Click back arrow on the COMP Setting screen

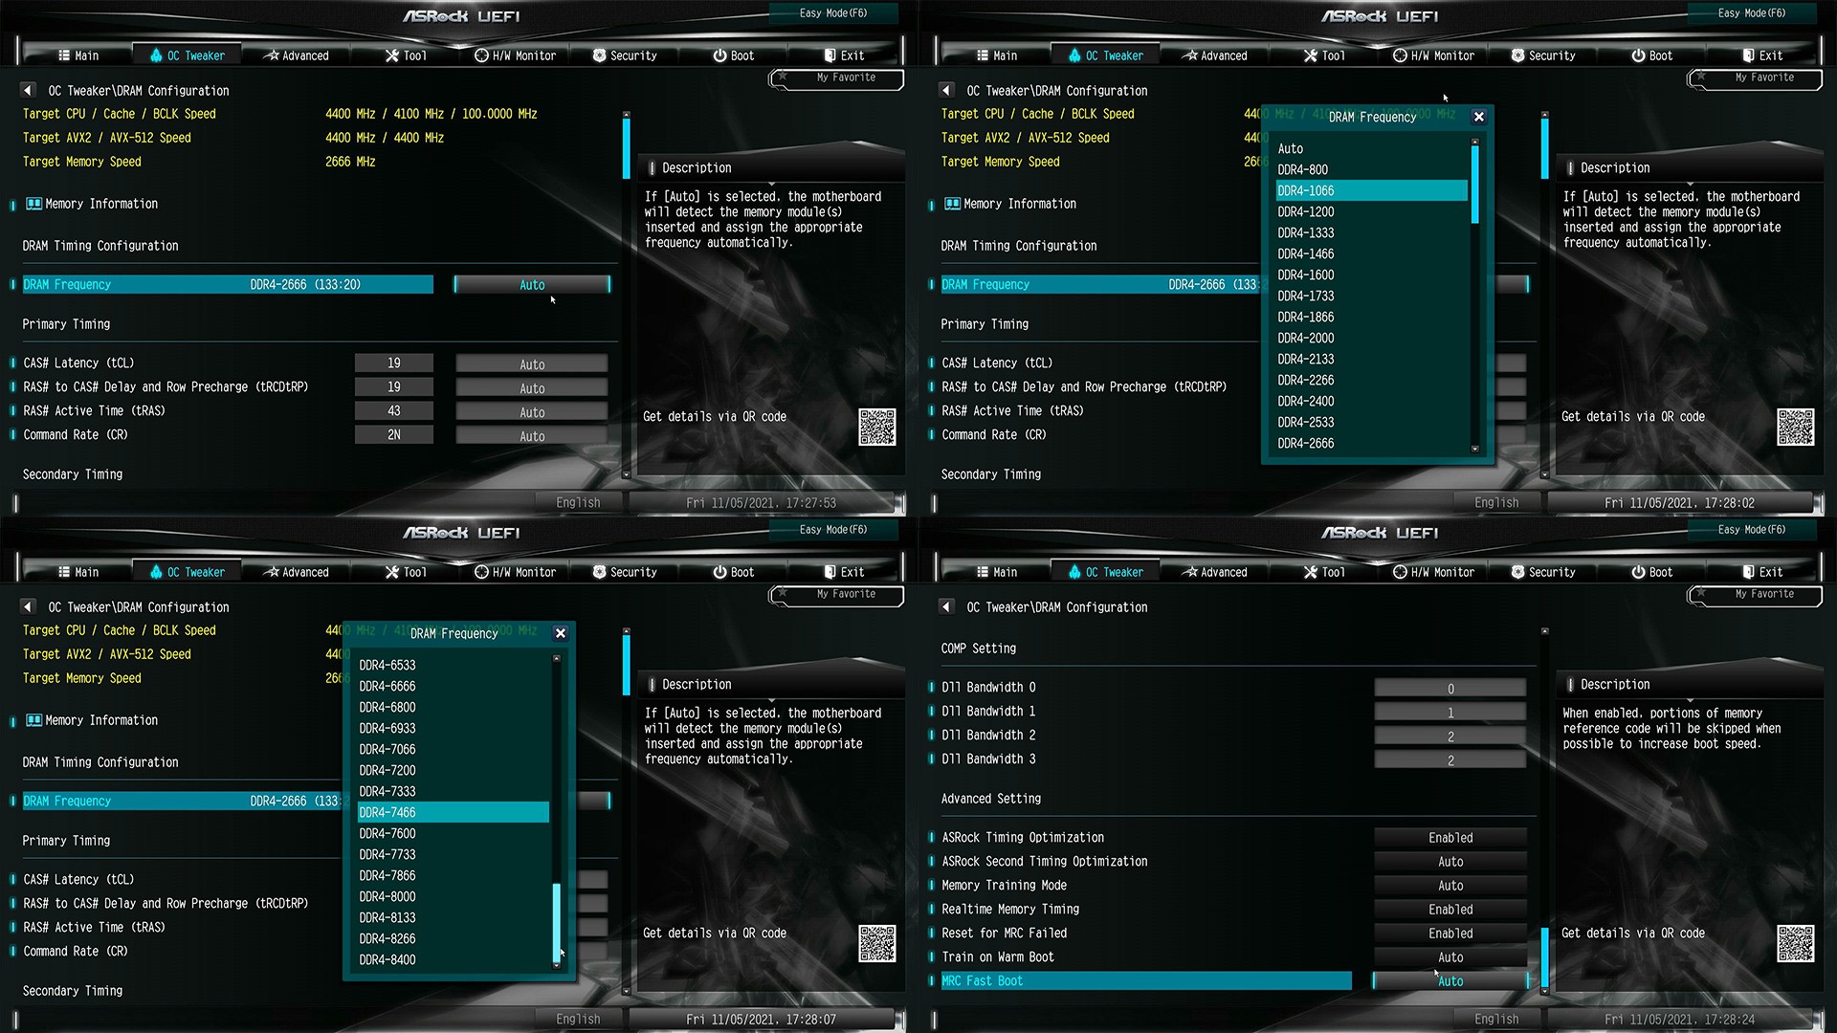946,606
